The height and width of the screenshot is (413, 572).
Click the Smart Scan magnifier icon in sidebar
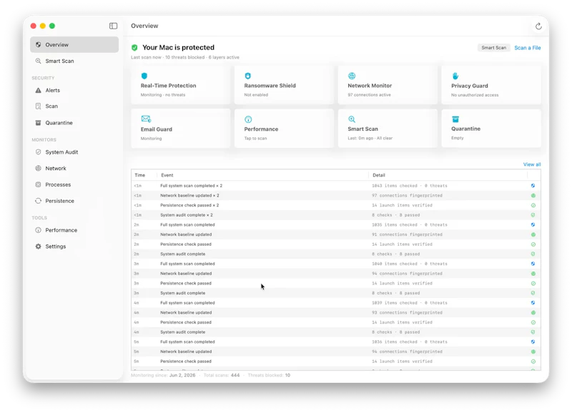[x=39, y=61]
